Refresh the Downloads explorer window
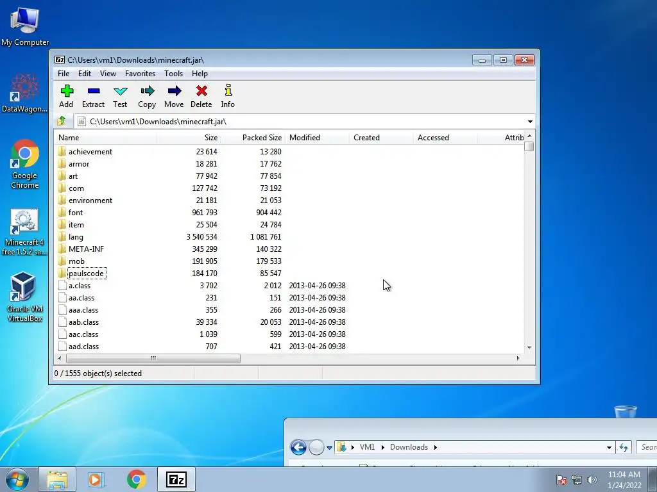The image size is (657, 492). (624, 447)
